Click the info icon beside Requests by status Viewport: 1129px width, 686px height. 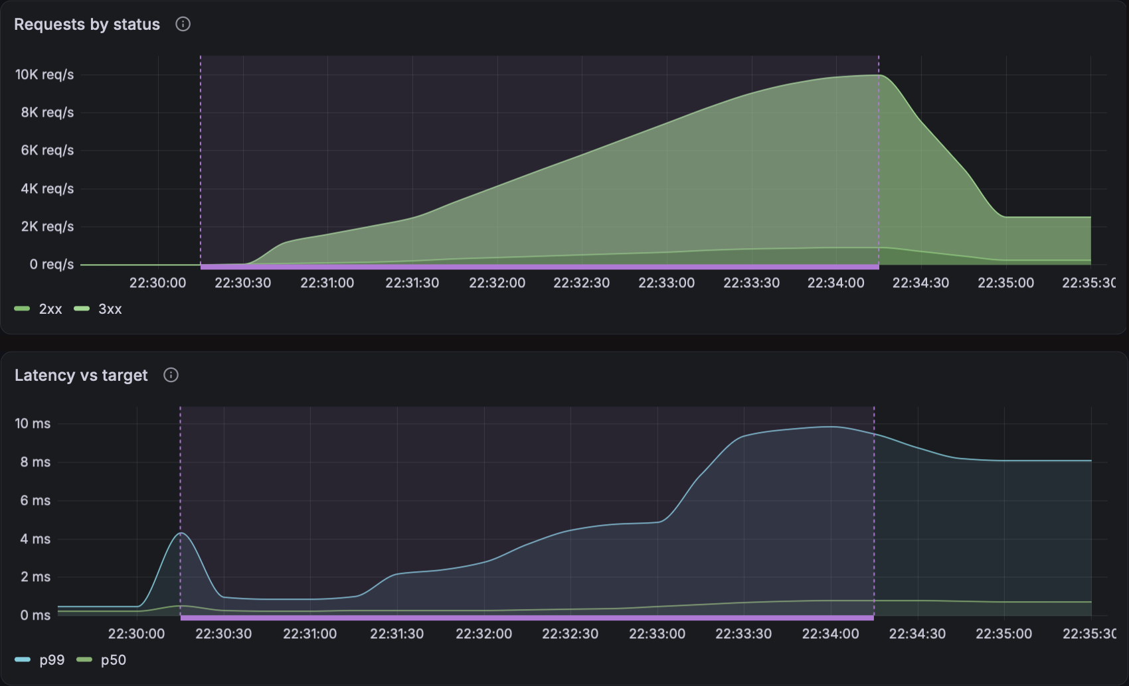click(x=183, y=25)
